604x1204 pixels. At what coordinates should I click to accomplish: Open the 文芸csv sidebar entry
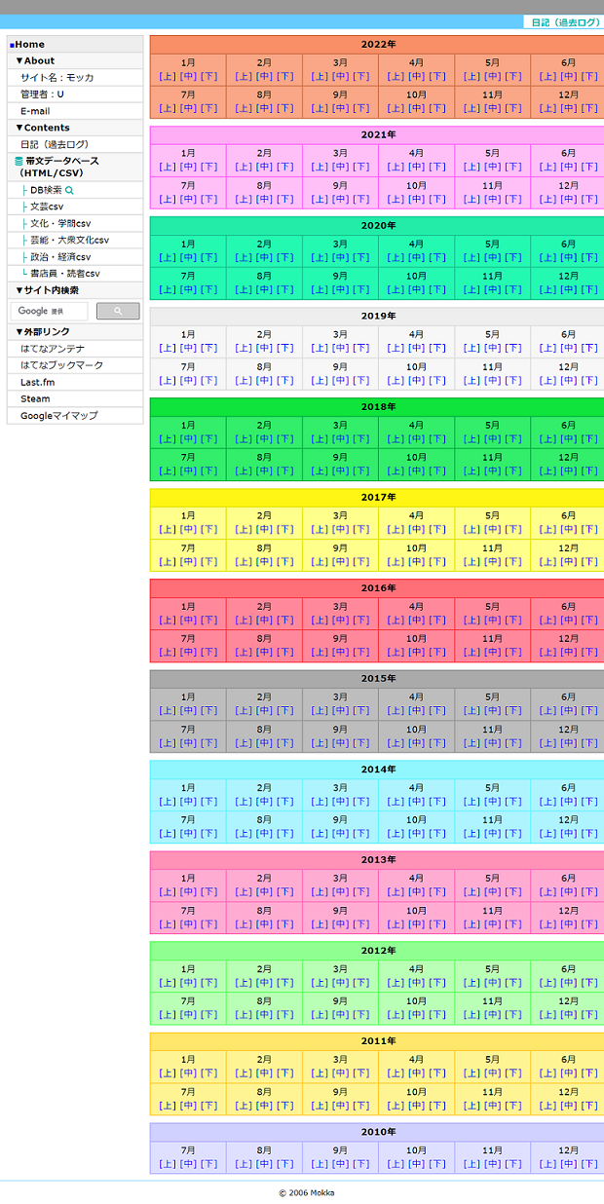(46, 207)
